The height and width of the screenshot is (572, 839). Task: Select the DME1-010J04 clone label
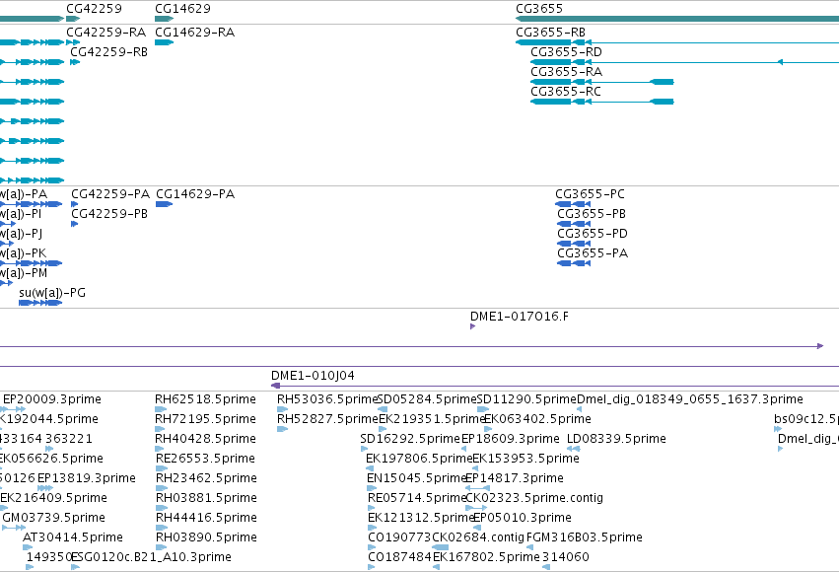pyautogui.click(x=313, y=376)
